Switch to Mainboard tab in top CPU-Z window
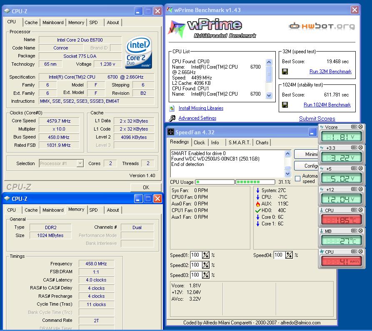 pyautogui.click(x=53, y=22)
